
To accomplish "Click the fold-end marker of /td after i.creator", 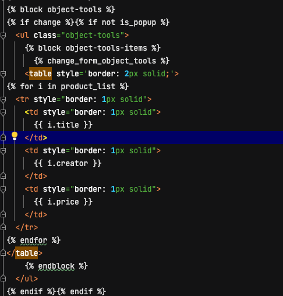I will pos(3,176).
